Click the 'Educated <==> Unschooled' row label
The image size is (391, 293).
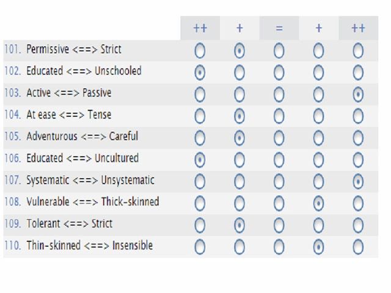tap(84, 71)
